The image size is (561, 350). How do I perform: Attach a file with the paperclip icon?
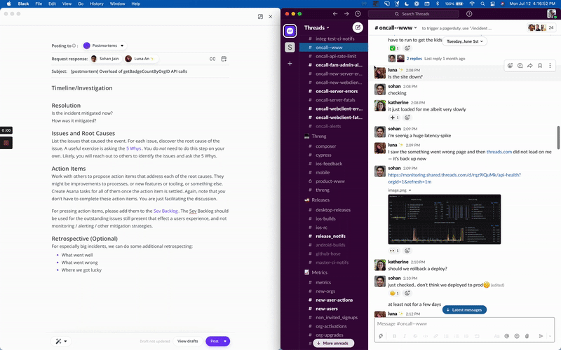(527, 336)
